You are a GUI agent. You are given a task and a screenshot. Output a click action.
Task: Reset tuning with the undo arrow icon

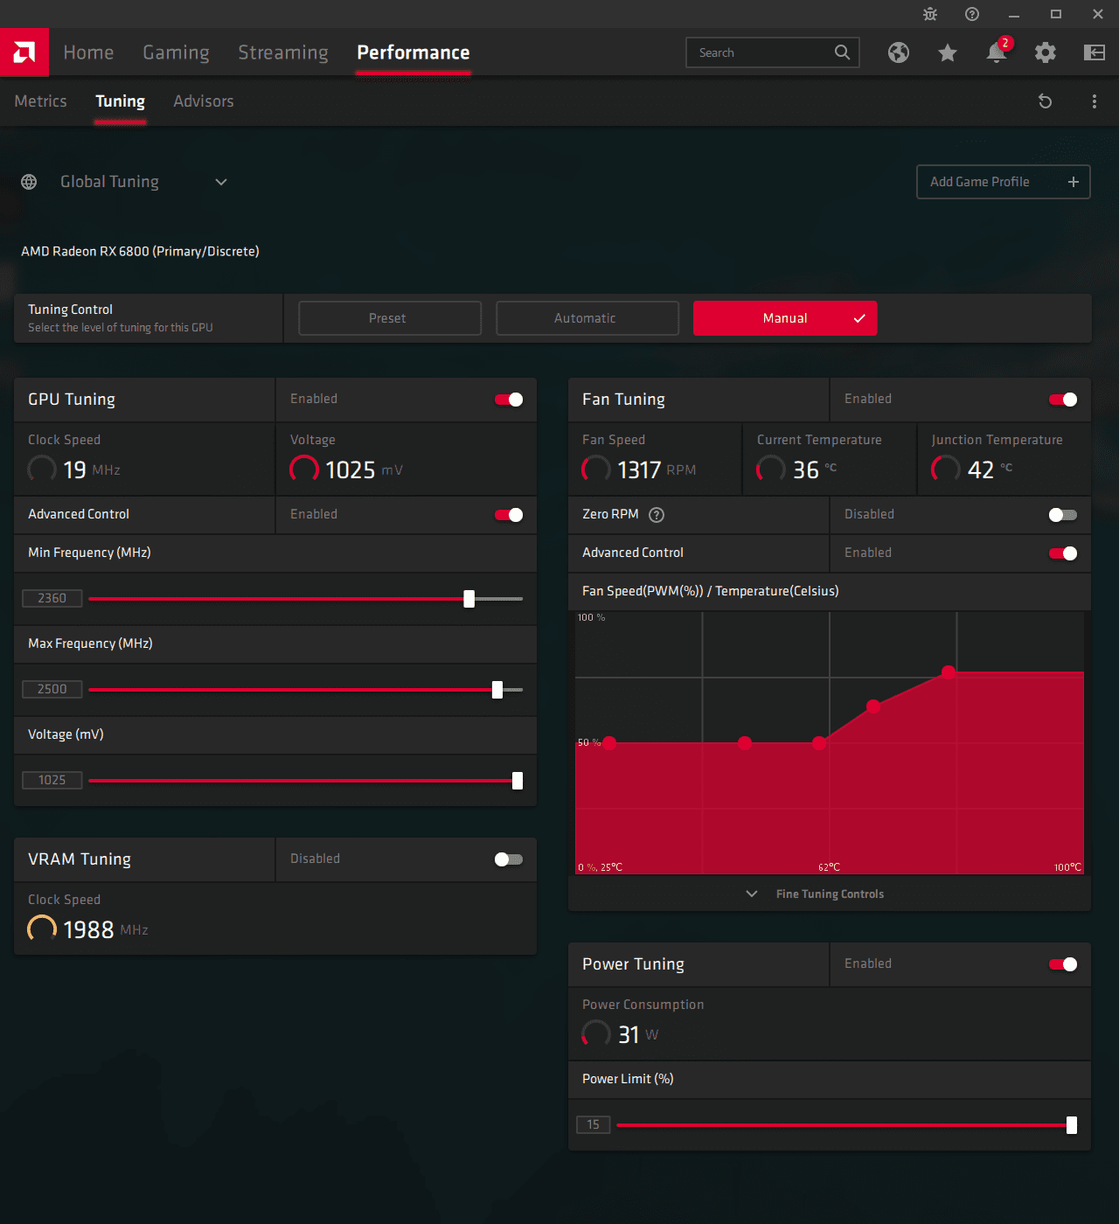(x=1045, y=101)
